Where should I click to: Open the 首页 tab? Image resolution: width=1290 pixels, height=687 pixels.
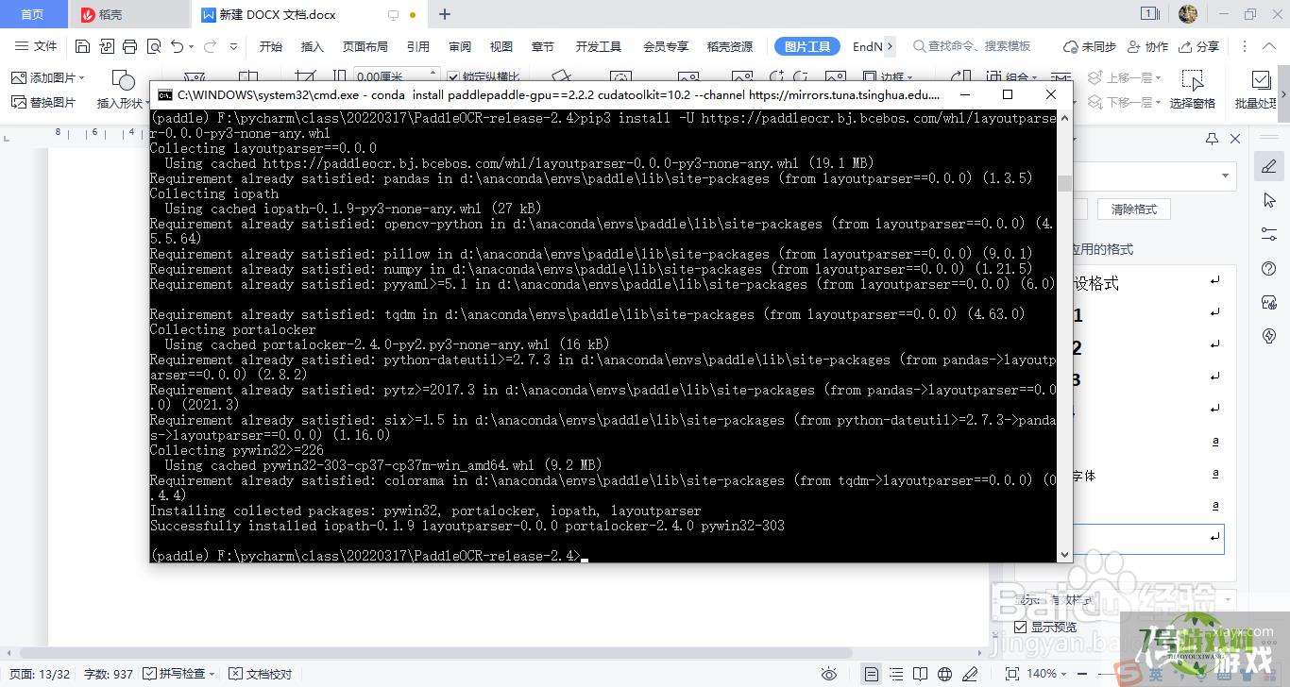tap(32, 14)
